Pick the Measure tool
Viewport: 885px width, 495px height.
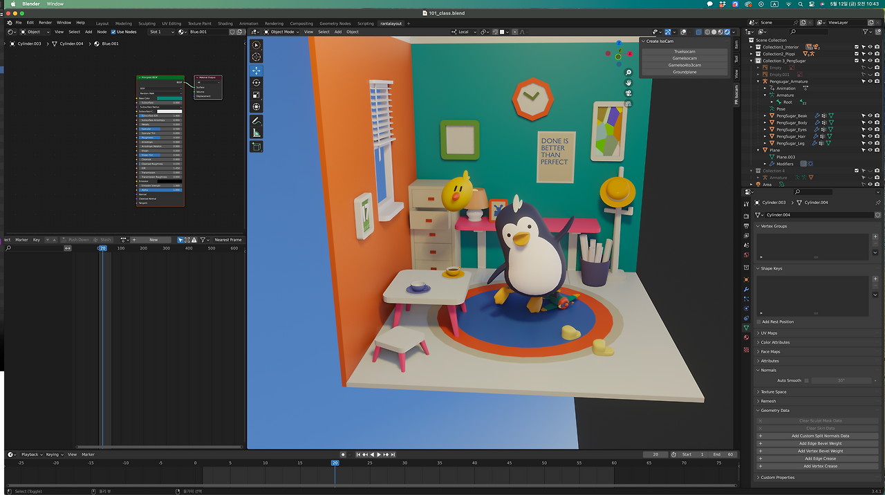click(x=257, y=133)
